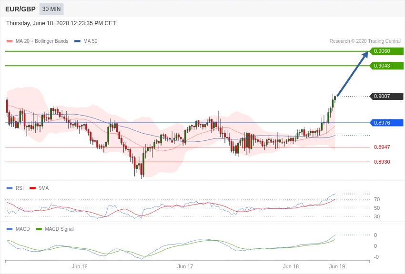The image size is (405, 274).
Task: Click the 0.8930 support level label
Action: tap(382, 162)
